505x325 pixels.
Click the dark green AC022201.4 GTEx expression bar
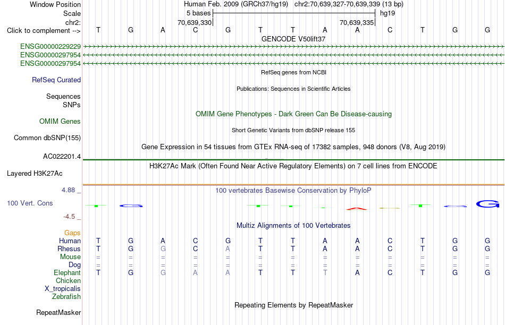pyautogui.click(x=293, y=160)
